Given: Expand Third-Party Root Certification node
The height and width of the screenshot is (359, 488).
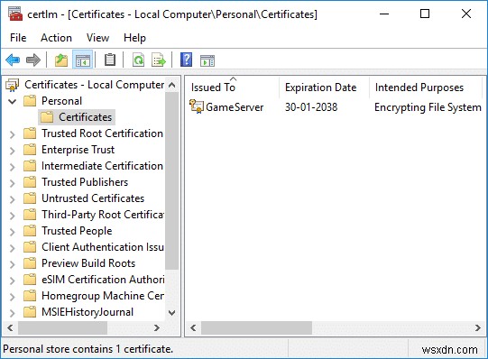Looking at the screenshot, I should coord(13,216).
